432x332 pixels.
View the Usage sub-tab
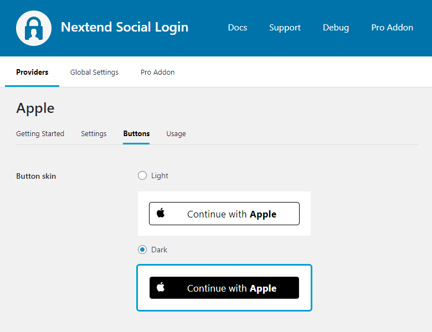[x=176, y=133]
